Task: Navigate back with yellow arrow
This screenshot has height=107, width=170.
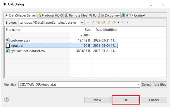Action: coord(114,22)
